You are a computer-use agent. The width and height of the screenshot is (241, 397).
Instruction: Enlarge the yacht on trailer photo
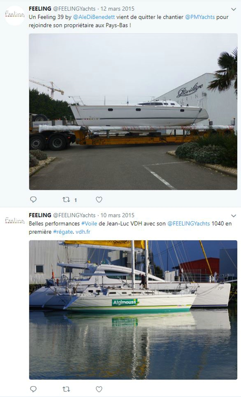coord(133,112)
